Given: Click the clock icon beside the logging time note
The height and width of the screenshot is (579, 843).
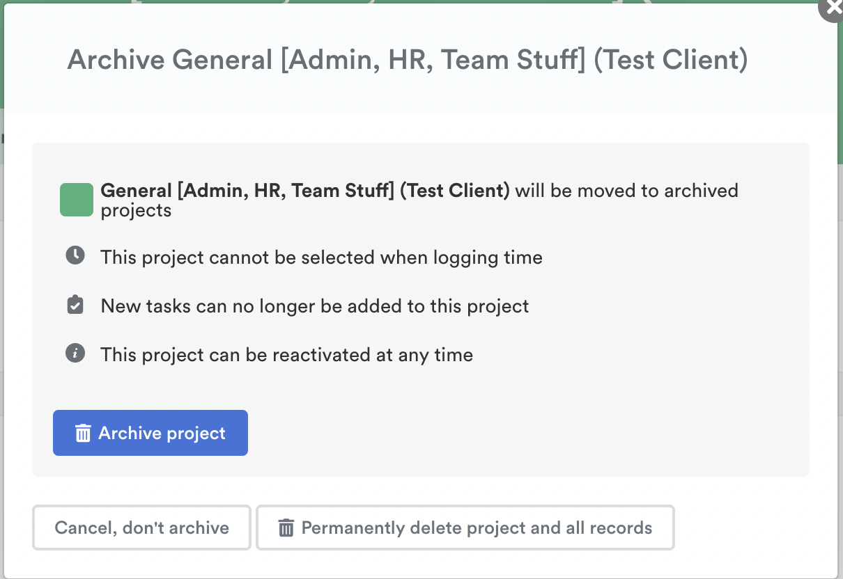Looking at the screenshot, I should tap(75, 255).
